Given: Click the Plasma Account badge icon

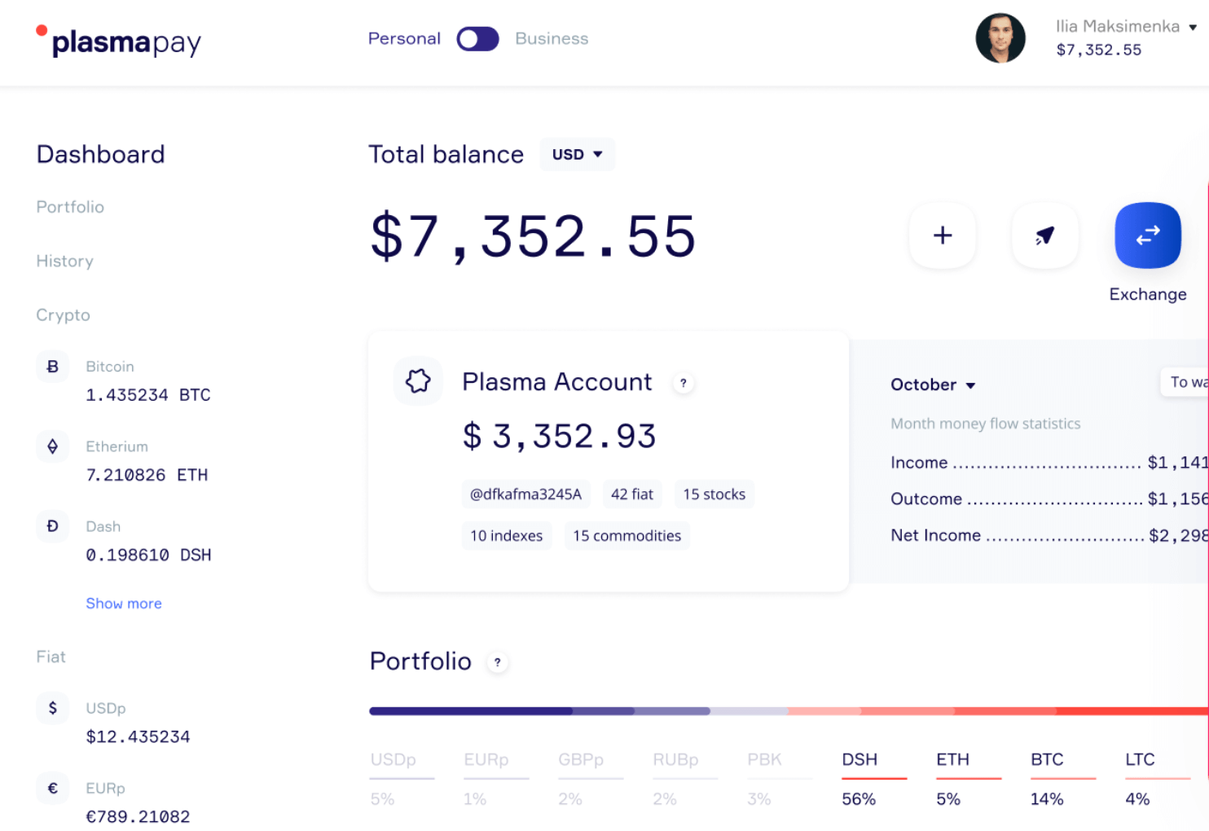Looking at the screenshot, I should [418, 380].
